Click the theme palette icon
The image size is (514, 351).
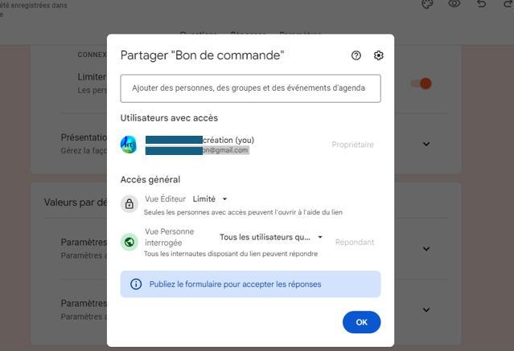(x=427, y=4)
